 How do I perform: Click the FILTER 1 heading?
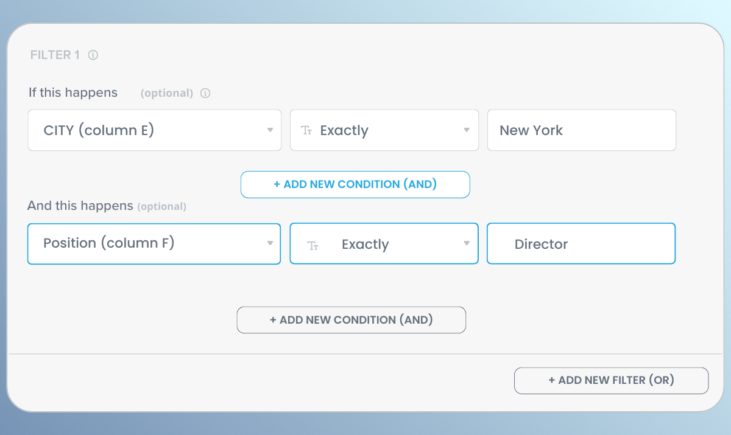tap(54, 55)
